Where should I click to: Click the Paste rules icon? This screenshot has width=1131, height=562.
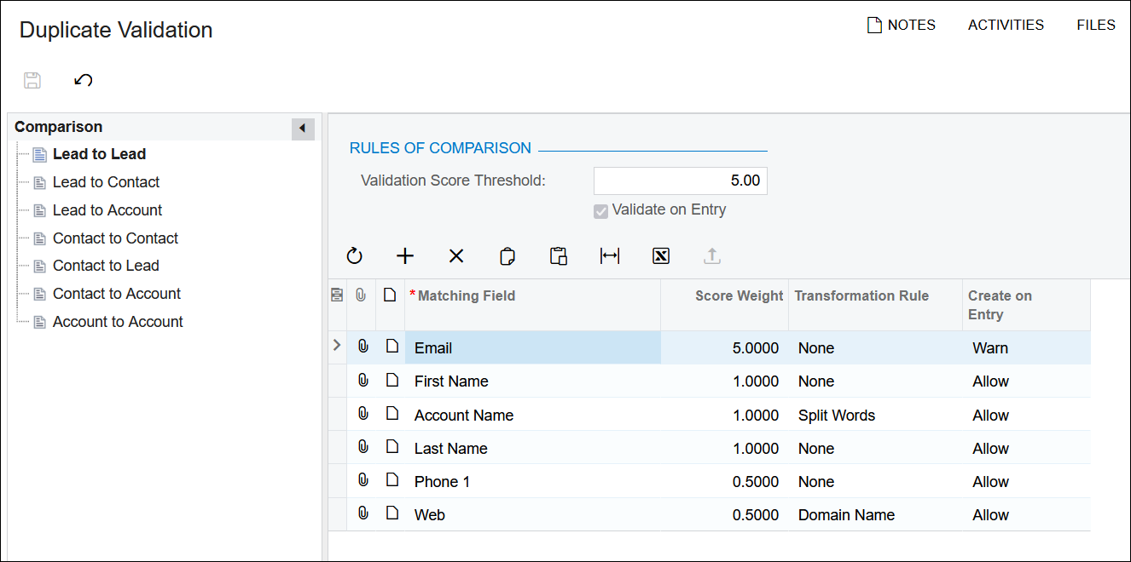point(559,256)
